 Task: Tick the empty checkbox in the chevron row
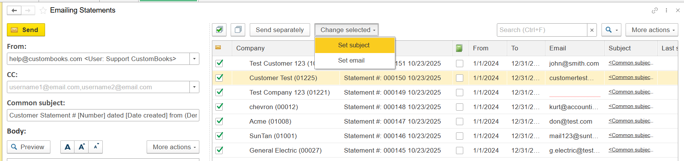(459, 107)
